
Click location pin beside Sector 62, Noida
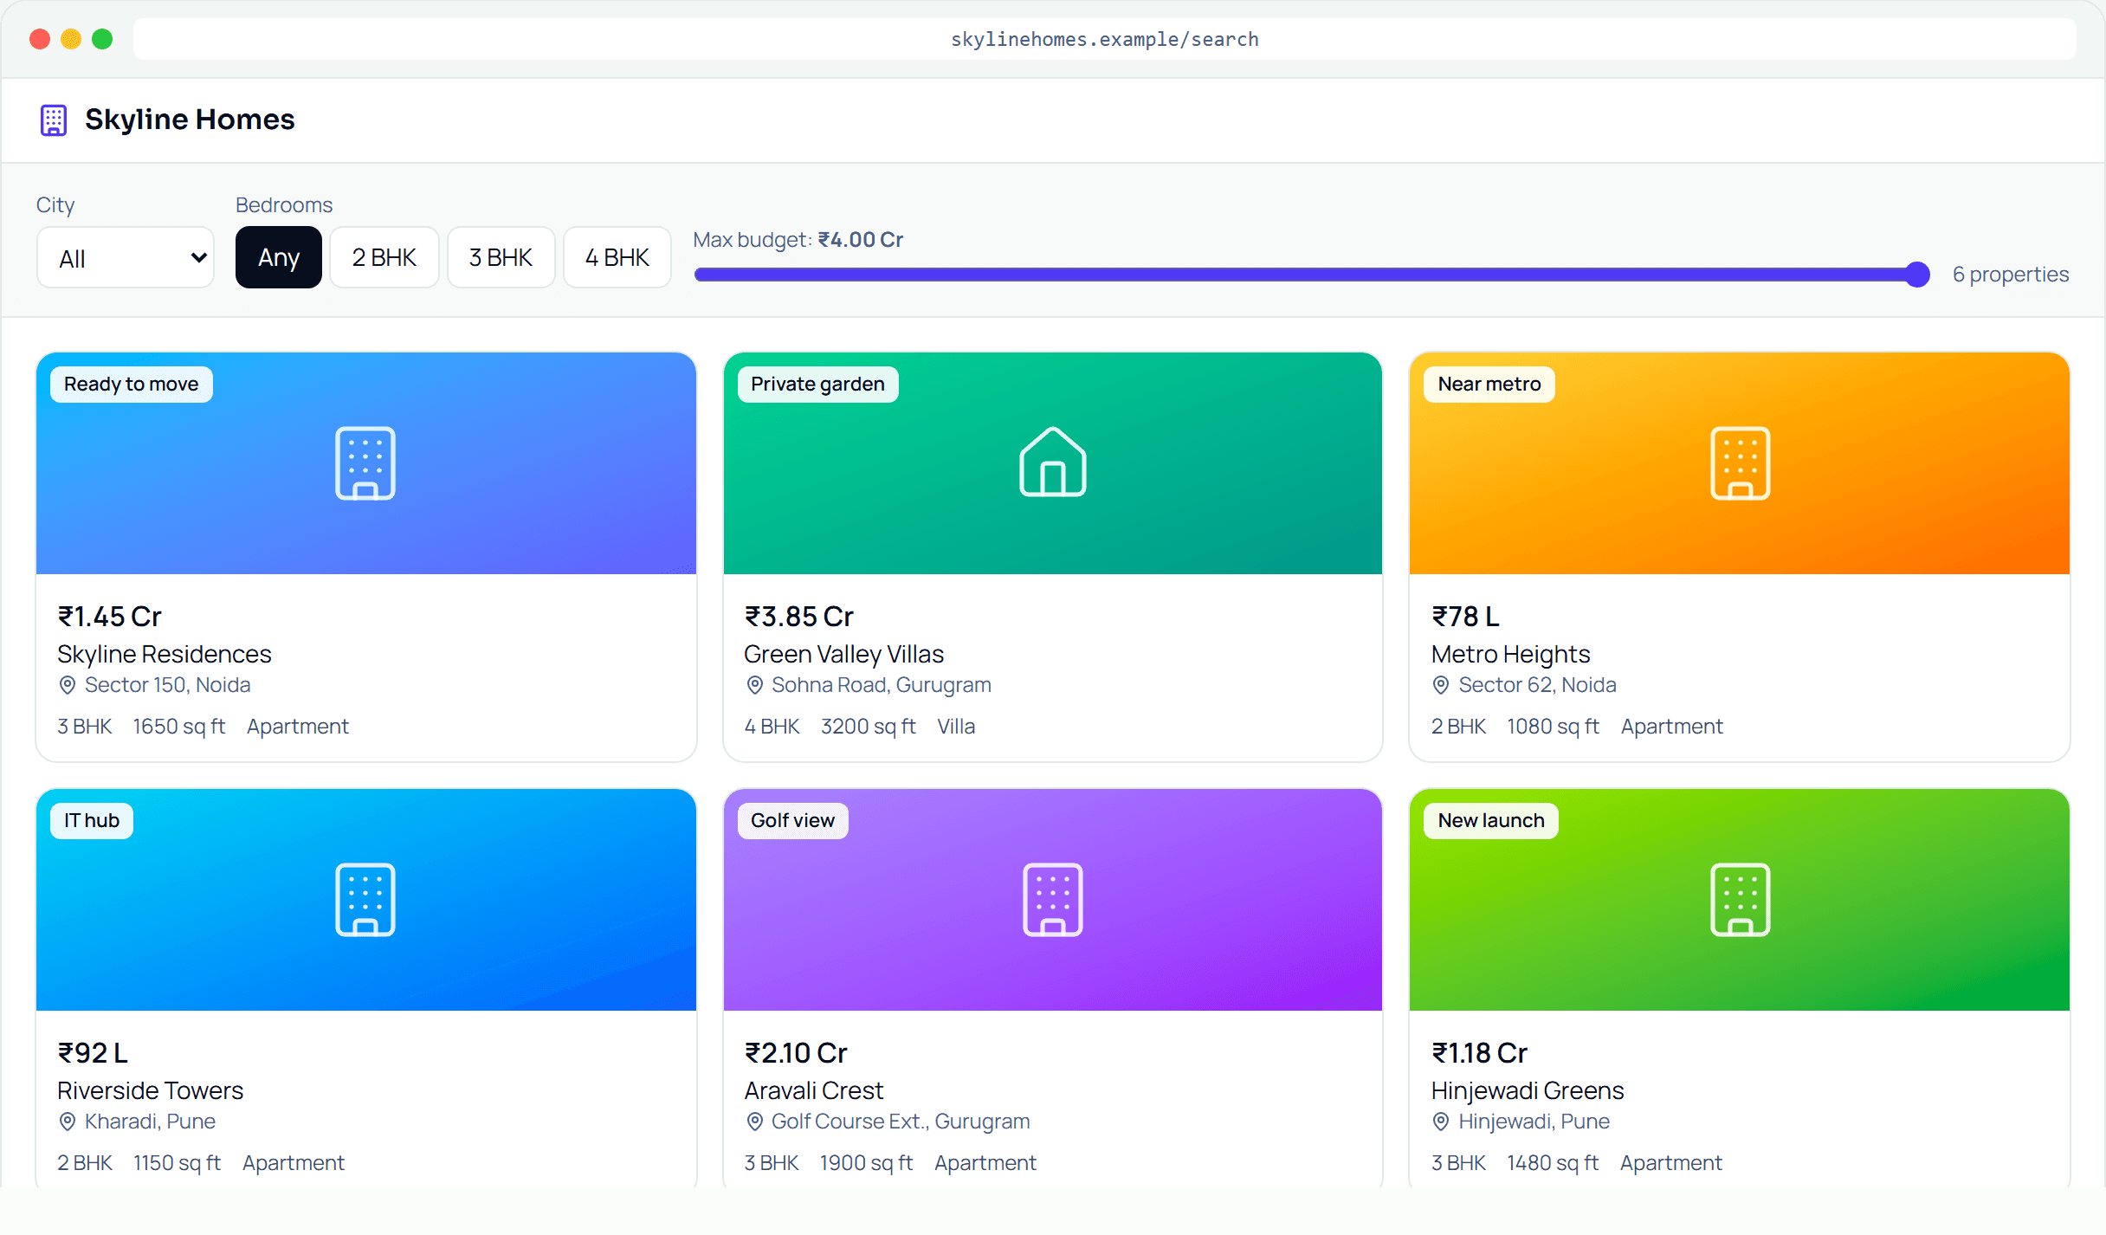1441,685
